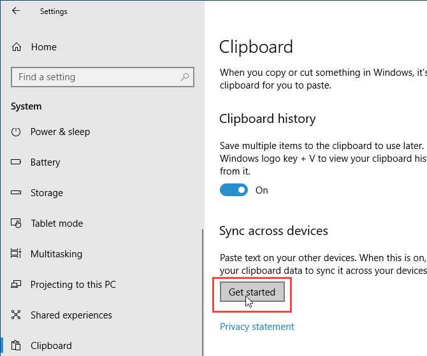Click the Battery icon

(17, 162)
